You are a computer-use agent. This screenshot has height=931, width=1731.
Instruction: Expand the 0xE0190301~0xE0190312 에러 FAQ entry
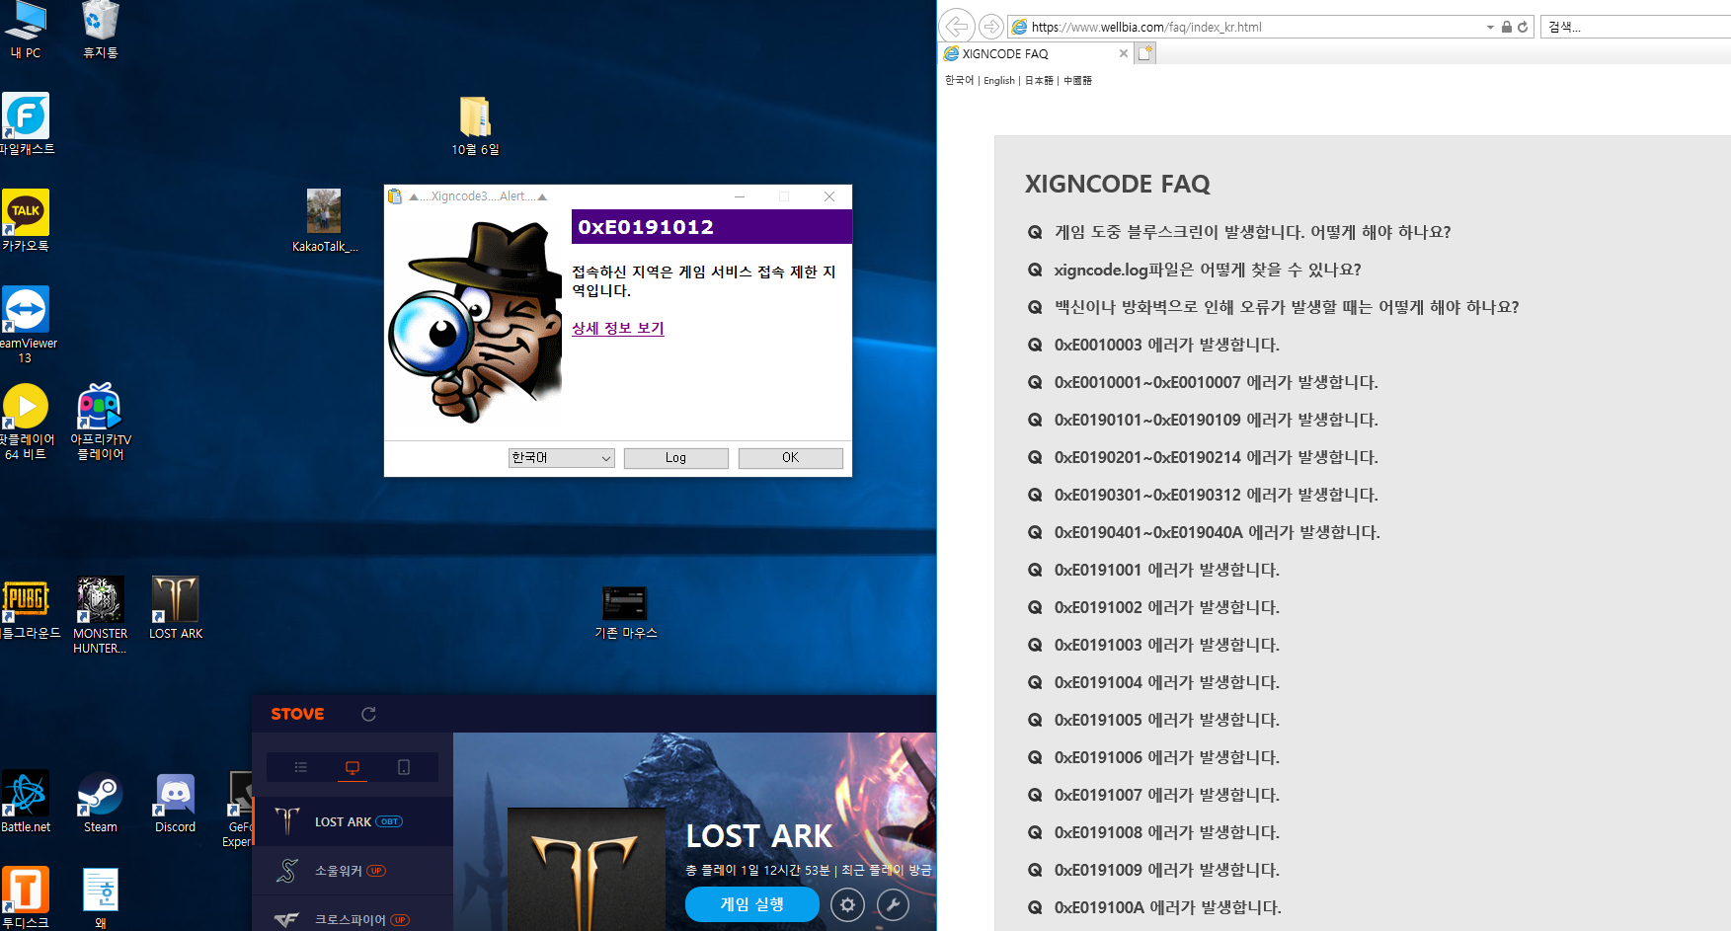[x=1216, y=495]
